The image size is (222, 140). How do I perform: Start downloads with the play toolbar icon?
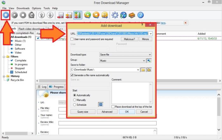pyautogui.click(x=15, y=15)
